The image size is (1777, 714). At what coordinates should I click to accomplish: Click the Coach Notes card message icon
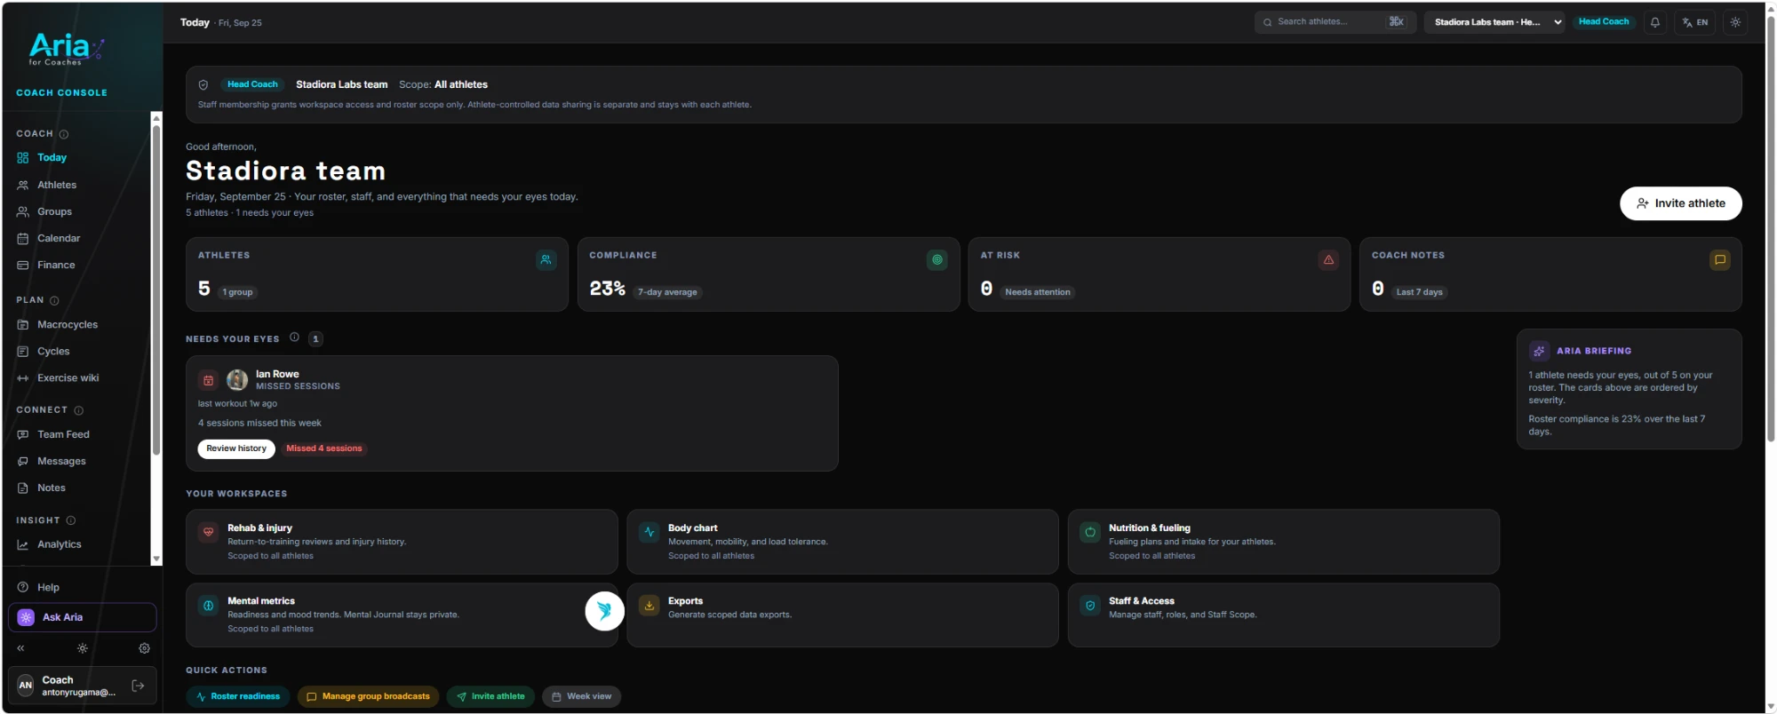(1720, 260)
